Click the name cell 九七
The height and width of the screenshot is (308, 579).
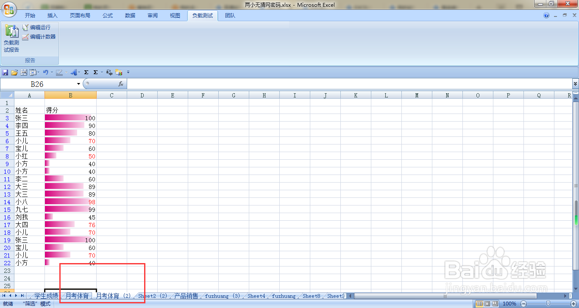coord(29,209)
